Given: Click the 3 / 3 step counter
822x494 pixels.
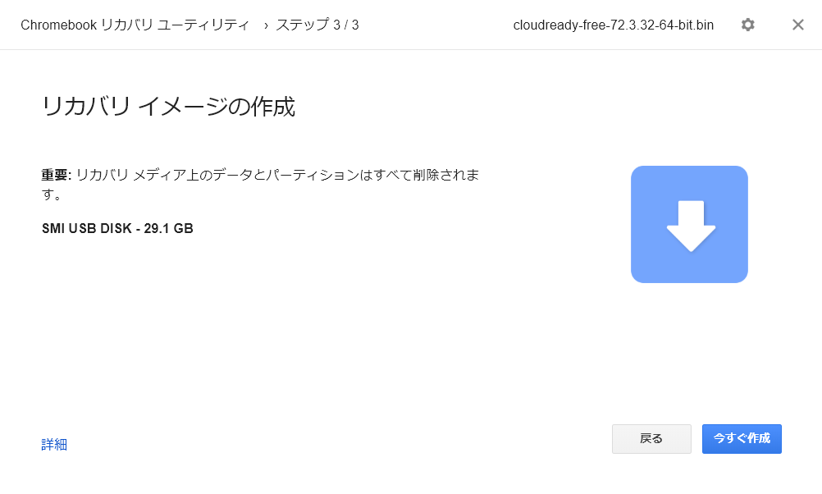Looking at the screenshot, I should tap(346, 25).
